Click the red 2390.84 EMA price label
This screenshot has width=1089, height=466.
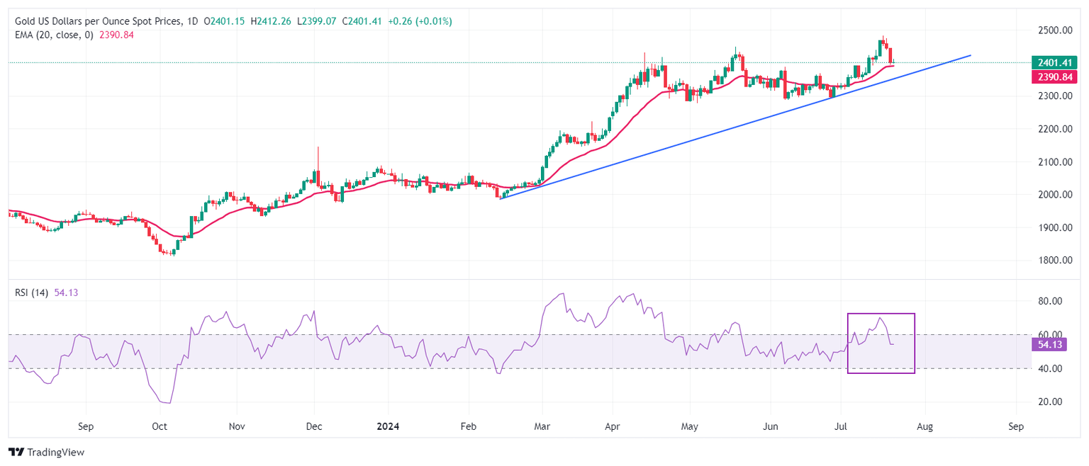(x=1054, y=76)
